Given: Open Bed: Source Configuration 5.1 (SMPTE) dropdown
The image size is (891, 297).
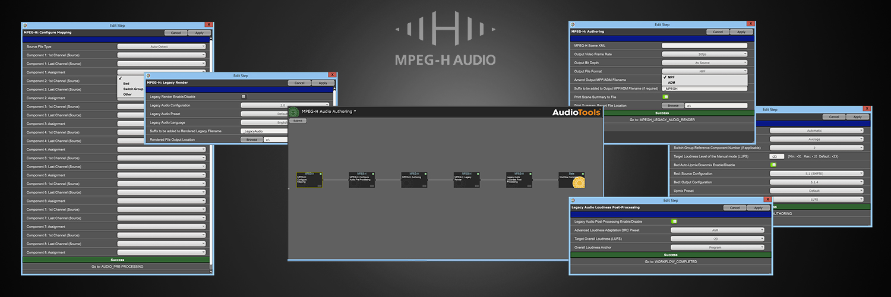Looking at the screenshot, I should tap(817, 173).
